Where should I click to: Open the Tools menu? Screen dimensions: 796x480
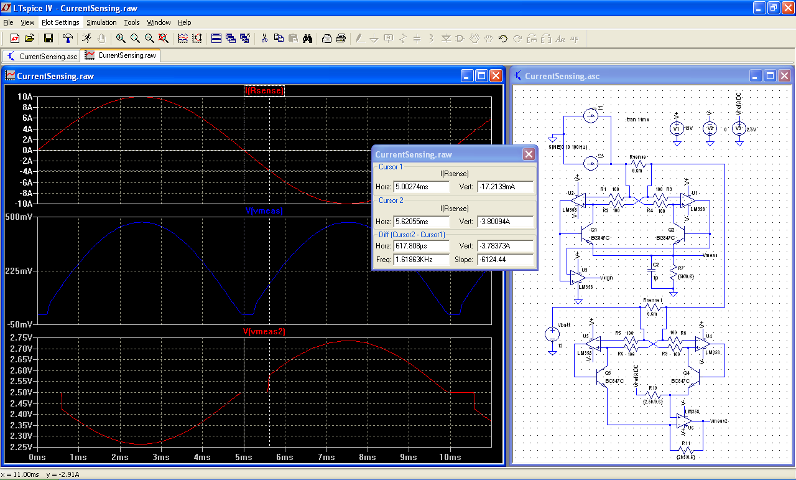132,22
